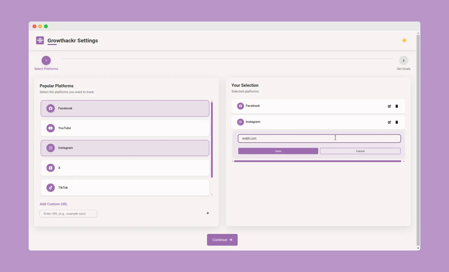Click the platform list scrollbar
The height and width of the screenshot is (272, 449).
tap(212, 140)
